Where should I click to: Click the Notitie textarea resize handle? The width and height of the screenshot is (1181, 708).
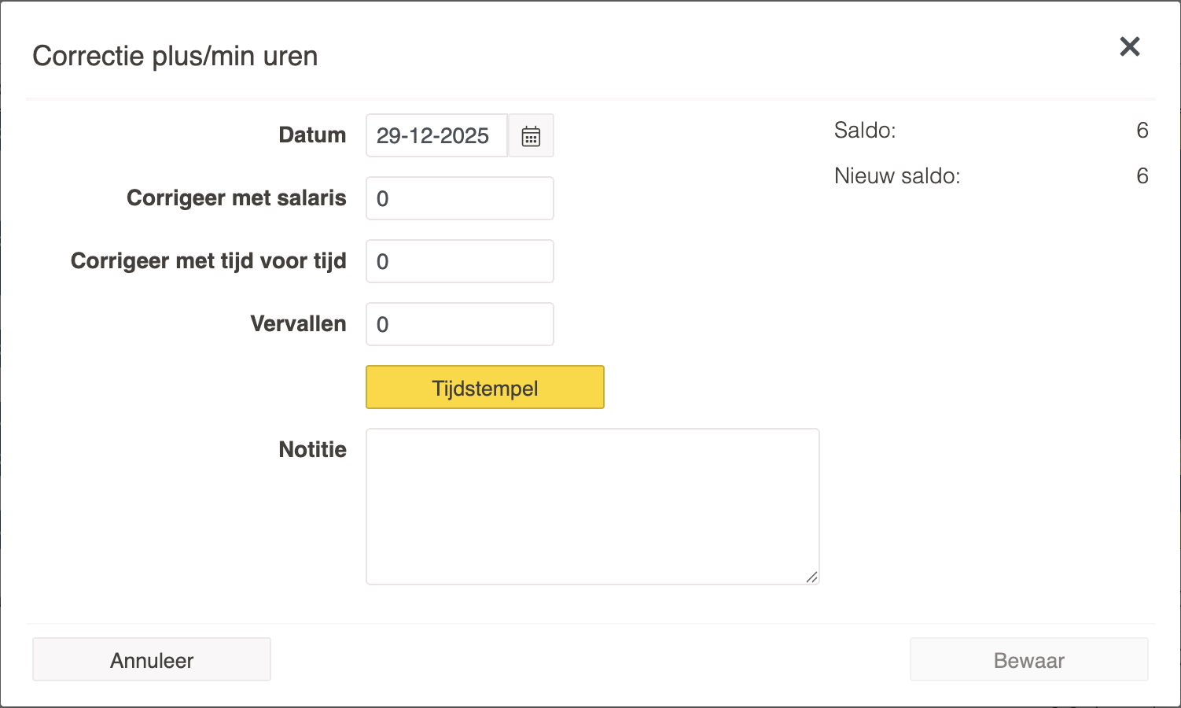tap(811, 577)
